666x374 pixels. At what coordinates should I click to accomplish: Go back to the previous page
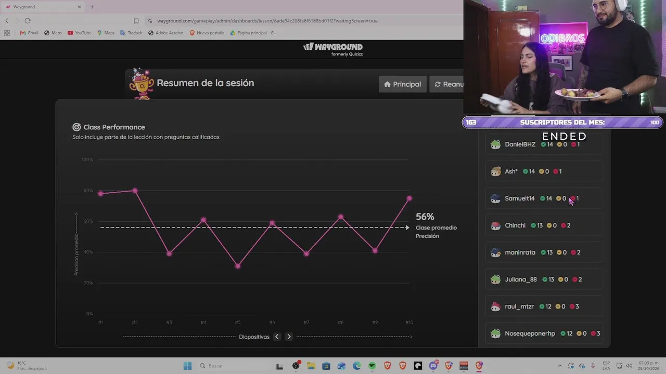click(x=7, y=21)
